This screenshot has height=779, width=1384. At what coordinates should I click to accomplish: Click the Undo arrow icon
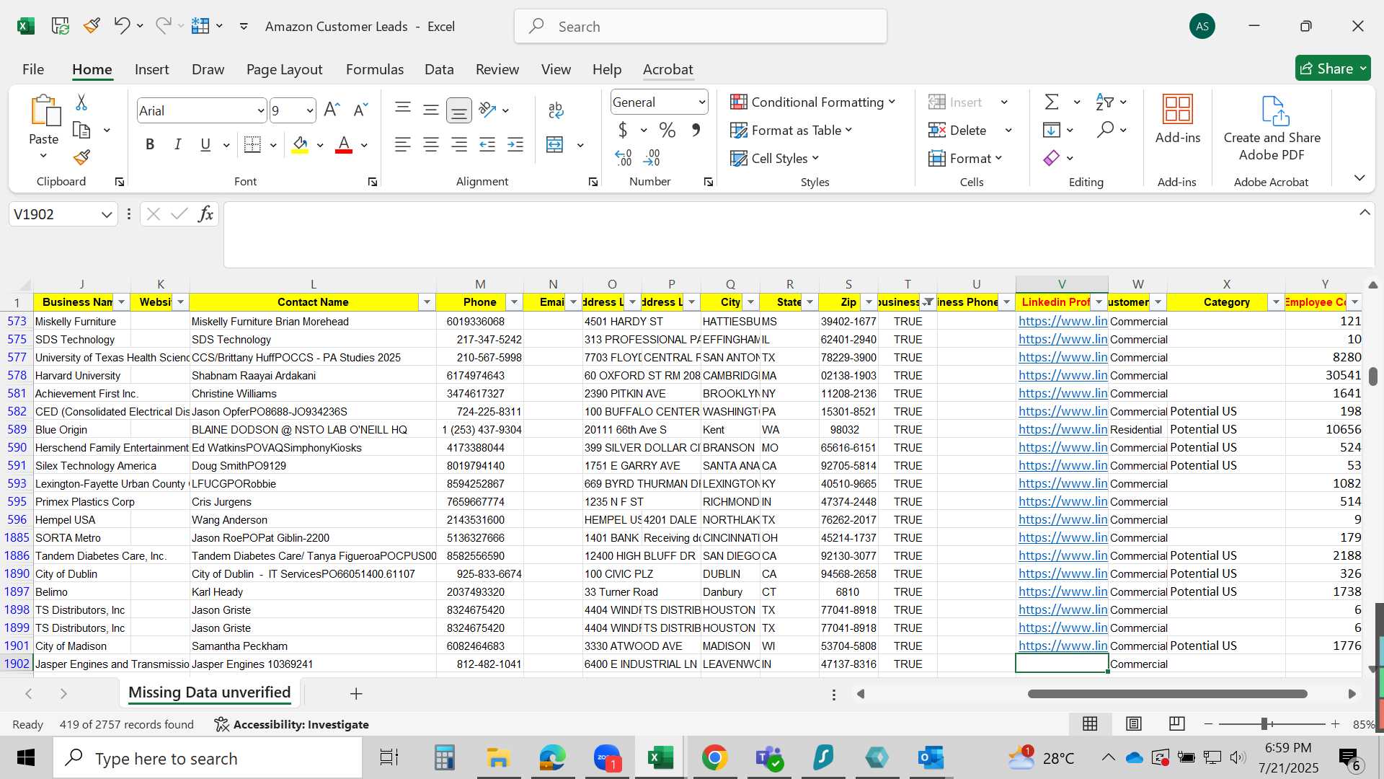tap(121, 26)
